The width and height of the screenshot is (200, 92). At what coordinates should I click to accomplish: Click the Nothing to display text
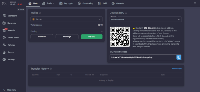(106, 81)
